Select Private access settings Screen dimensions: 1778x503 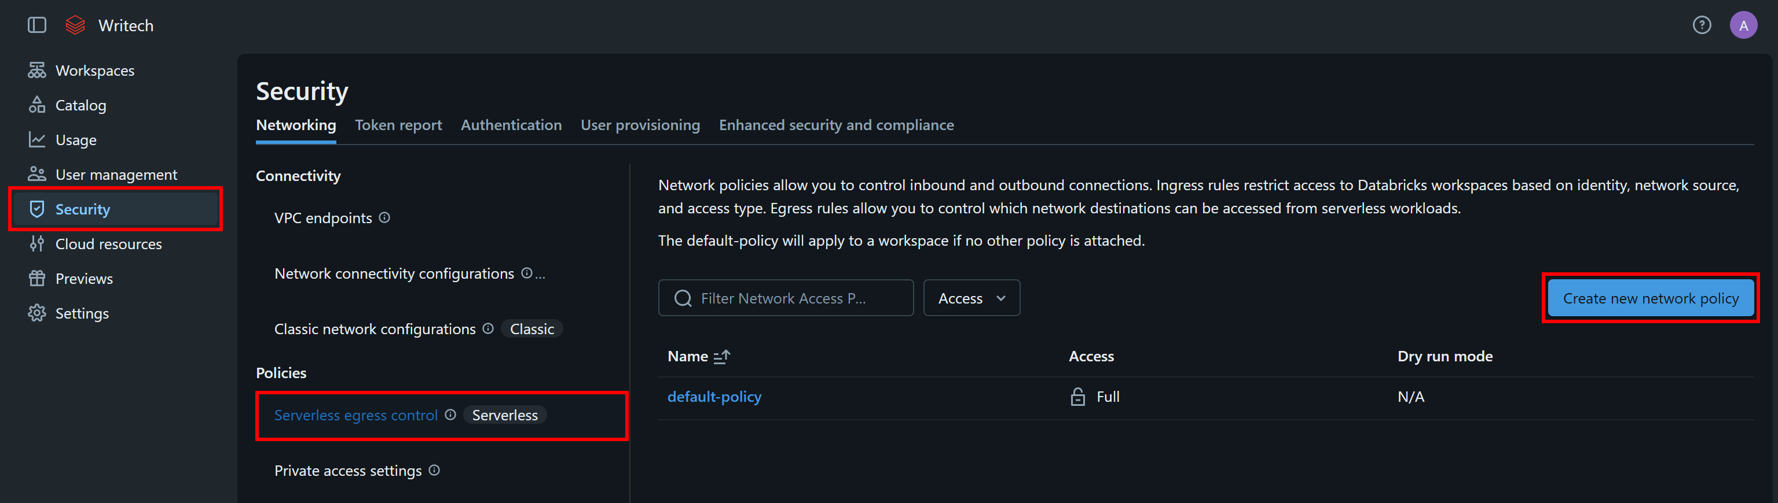(348, 471)
